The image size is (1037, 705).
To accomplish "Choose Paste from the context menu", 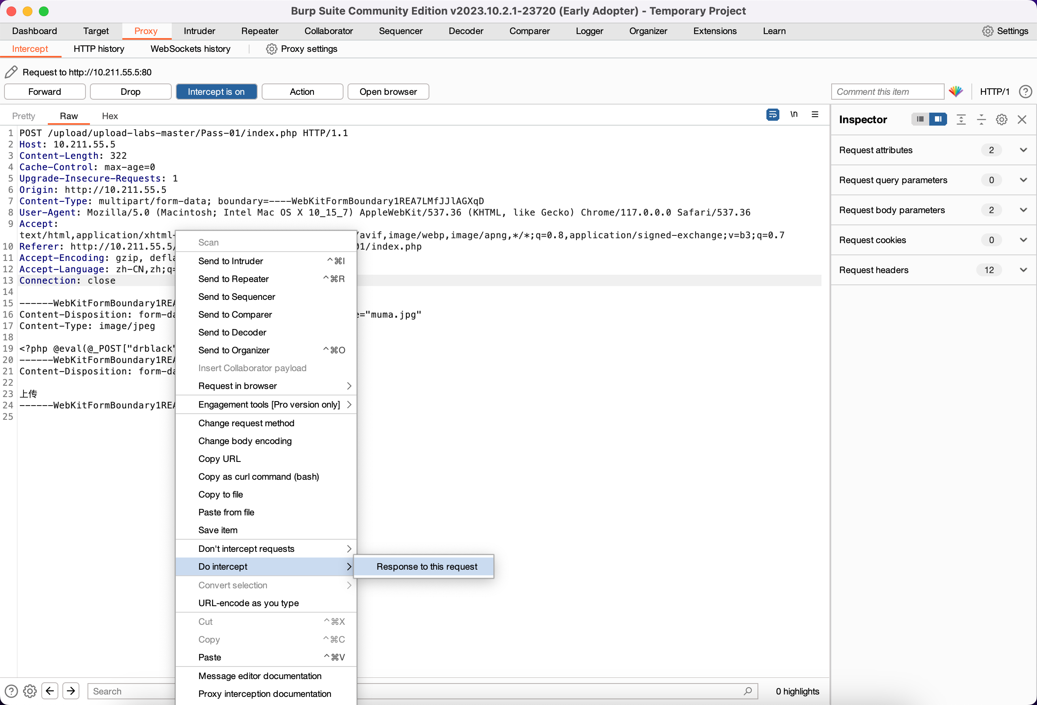I will click(x=266, y=657).
